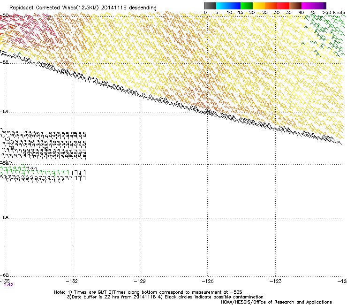This screenshot has width=347, height=305.
Task: Click the brown 35-40 knots color band
Action: tap(295, 6)
